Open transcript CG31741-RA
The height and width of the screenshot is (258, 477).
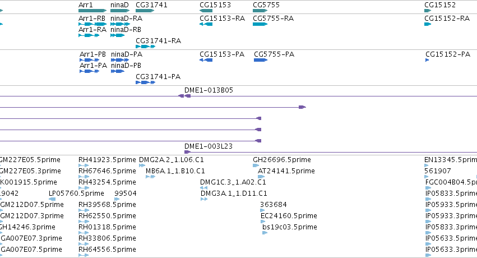point(158,41)
